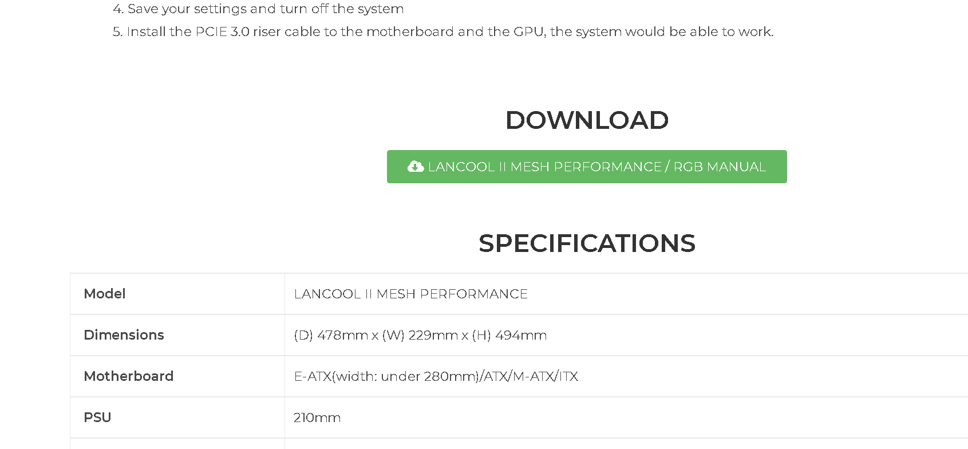
Task: Click the RGB MANUAL text on green button
Action: 720,167
